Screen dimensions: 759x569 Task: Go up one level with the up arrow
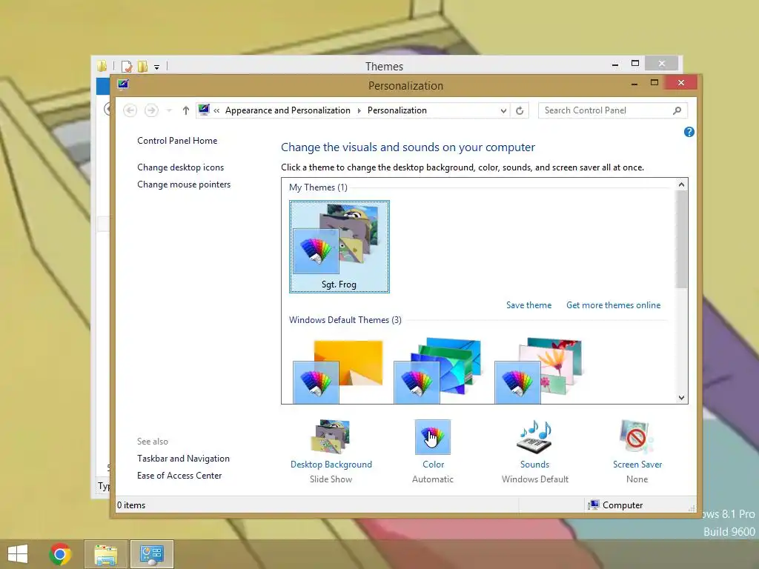click(x=186, y=110)
